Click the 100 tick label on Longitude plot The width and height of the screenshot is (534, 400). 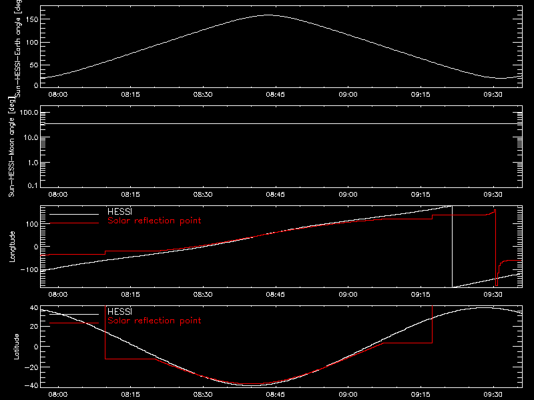[x=32, y=224]
